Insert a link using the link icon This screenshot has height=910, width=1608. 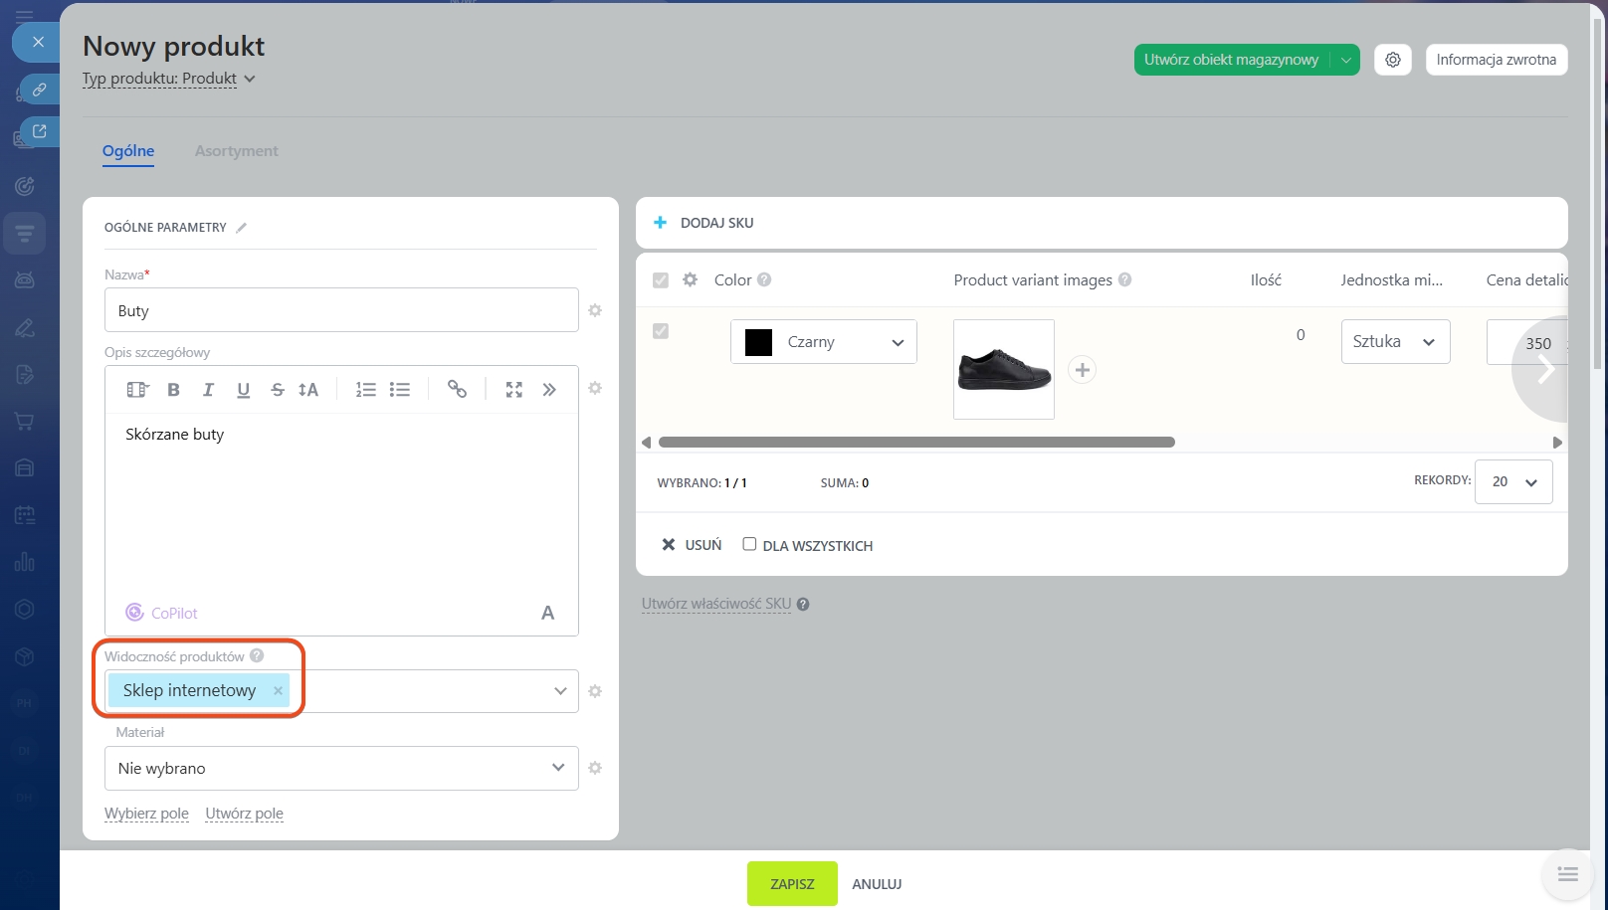(x=457, y=390)
